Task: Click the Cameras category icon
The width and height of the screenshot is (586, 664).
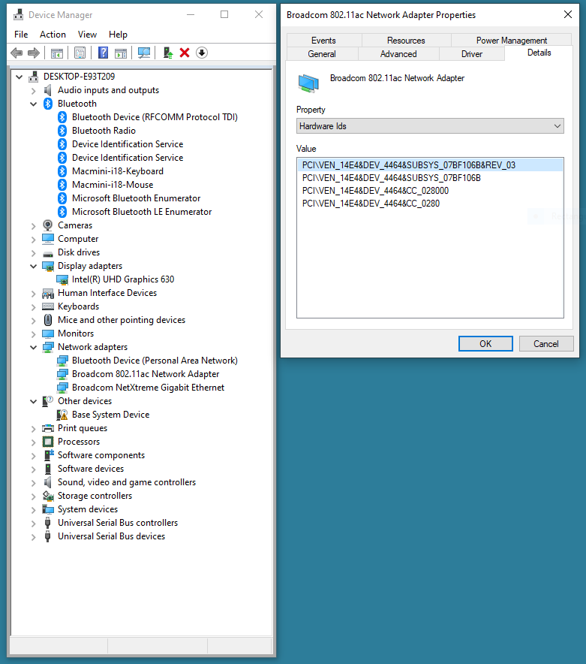Action: 48,225
